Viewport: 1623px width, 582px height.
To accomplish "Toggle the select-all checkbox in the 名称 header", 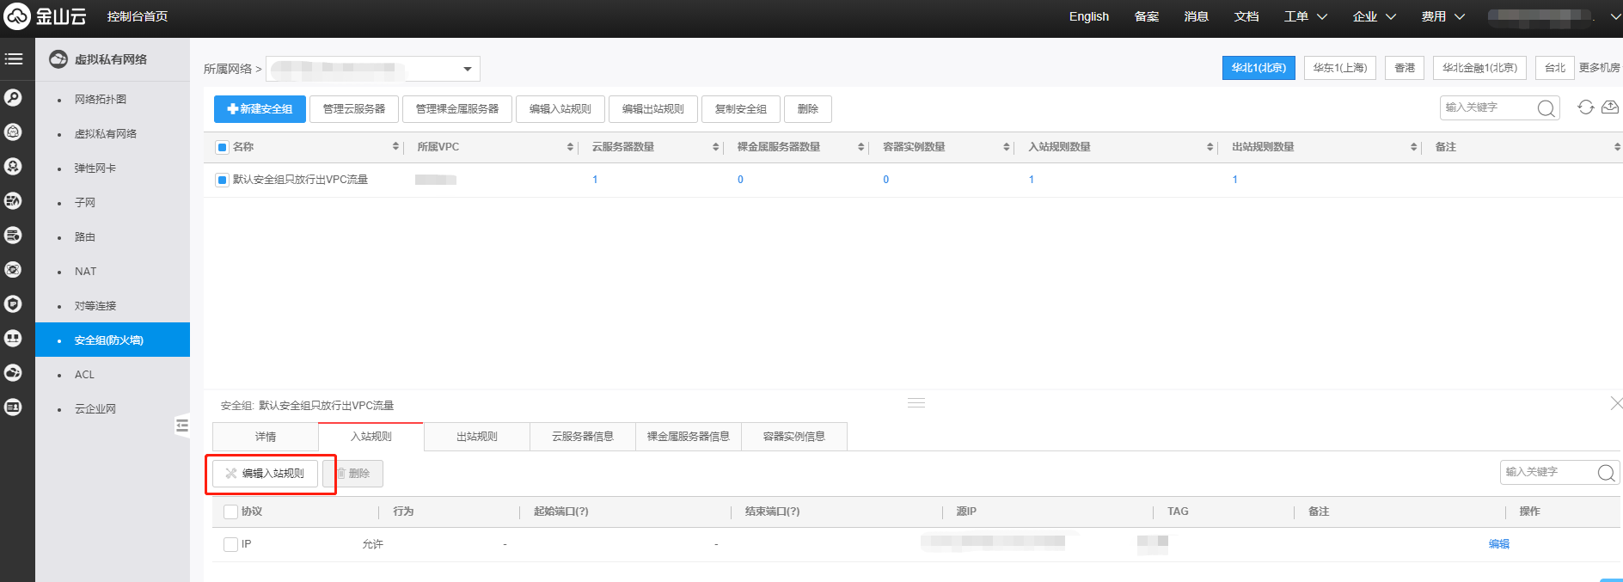I will 222,147.
